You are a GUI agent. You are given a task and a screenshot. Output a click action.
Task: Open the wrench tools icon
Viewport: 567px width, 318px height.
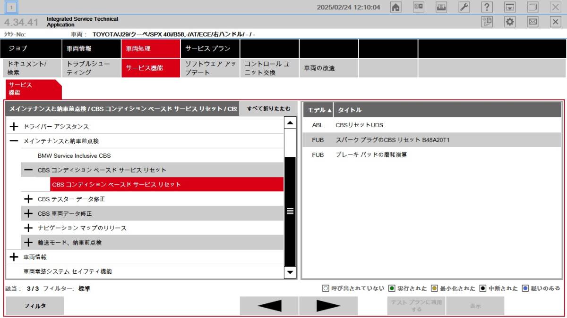point(464,7)
